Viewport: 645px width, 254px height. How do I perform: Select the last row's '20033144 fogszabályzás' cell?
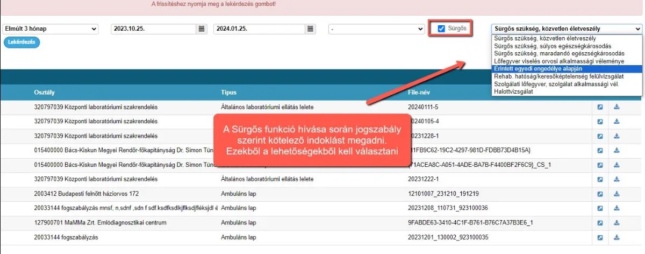point(65,237)
